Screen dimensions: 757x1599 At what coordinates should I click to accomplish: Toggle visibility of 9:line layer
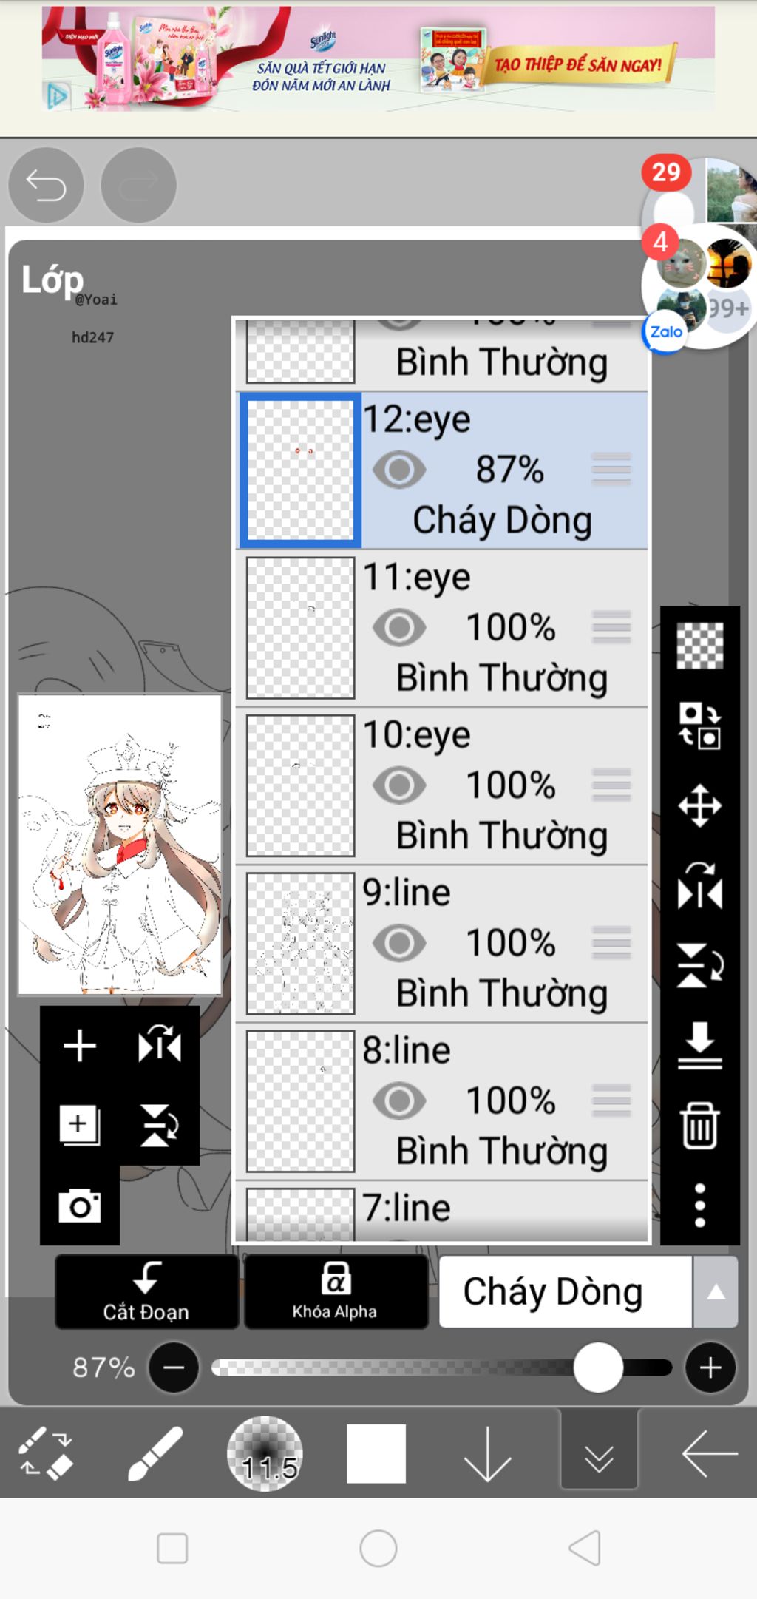(x=399, y=943)
